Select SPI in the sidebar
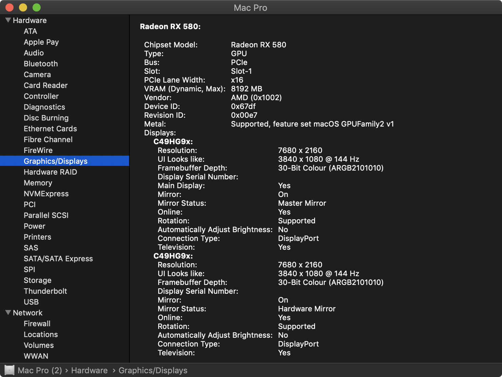This screenshot has height=377, width=502. click(29, 269)
